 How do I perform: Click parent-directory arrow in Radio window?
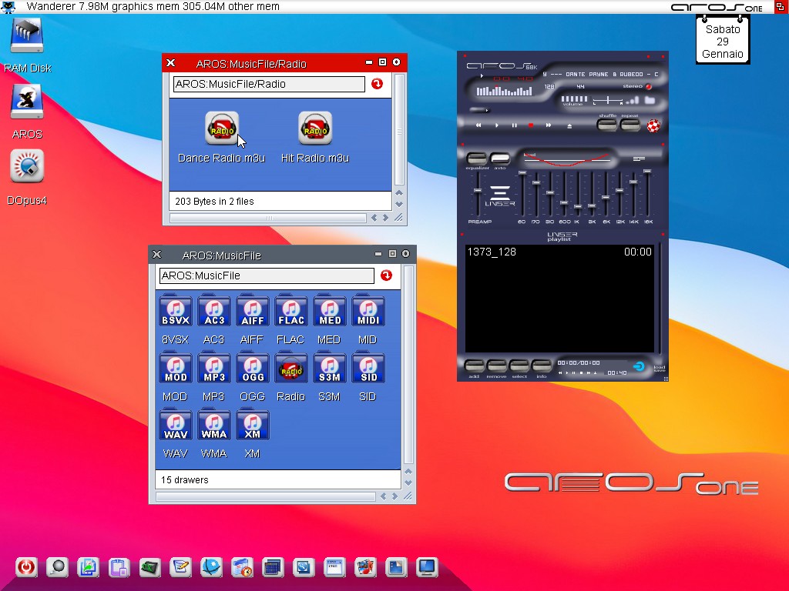click(377, 84)
